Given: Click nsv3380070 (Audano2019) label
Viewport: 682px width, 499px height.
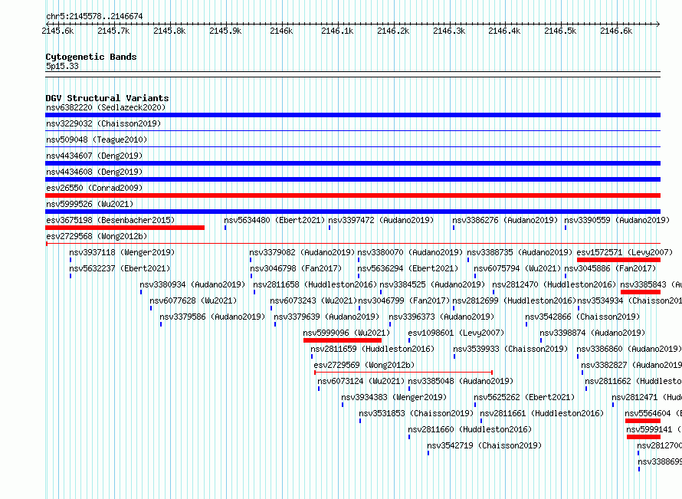Looking at the screenshot, I should tap(410, 252).
